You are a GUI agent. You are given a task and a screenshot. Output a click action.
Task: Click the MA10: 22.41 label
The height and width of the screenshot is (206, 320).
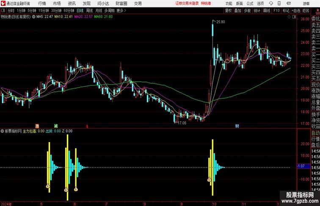[x=63, y=17]
